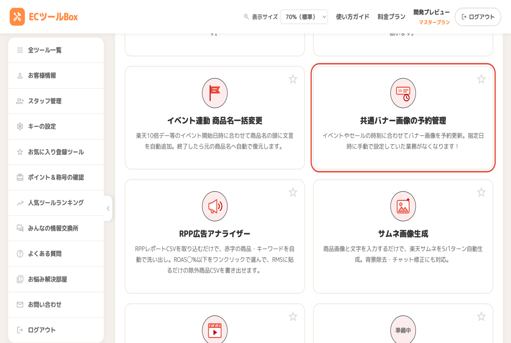Open the 料金プラン link
The width and height of the screenshot is (511, 343).
coord(392,17)
